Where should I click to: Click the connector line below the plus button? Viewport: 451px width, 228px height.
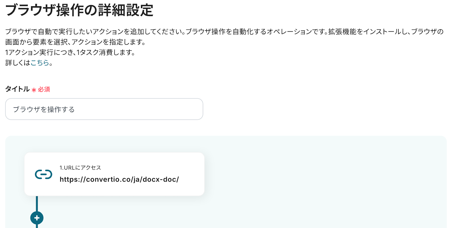click(x=37, y=226)
